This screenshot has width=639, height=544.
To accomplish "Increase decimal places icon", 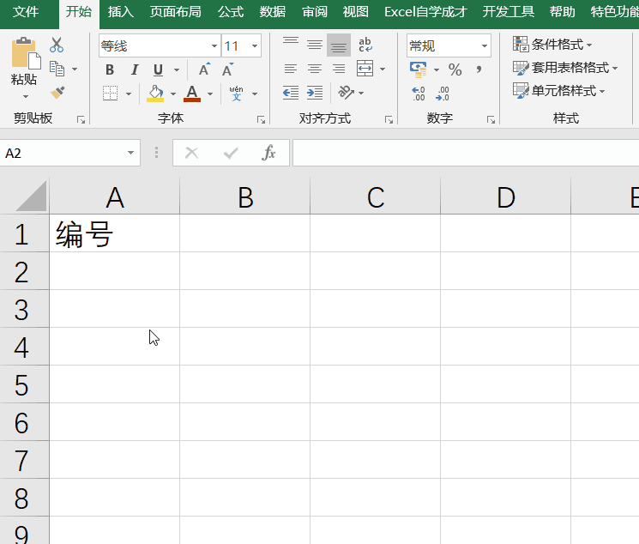I will (x=419, y=94).
